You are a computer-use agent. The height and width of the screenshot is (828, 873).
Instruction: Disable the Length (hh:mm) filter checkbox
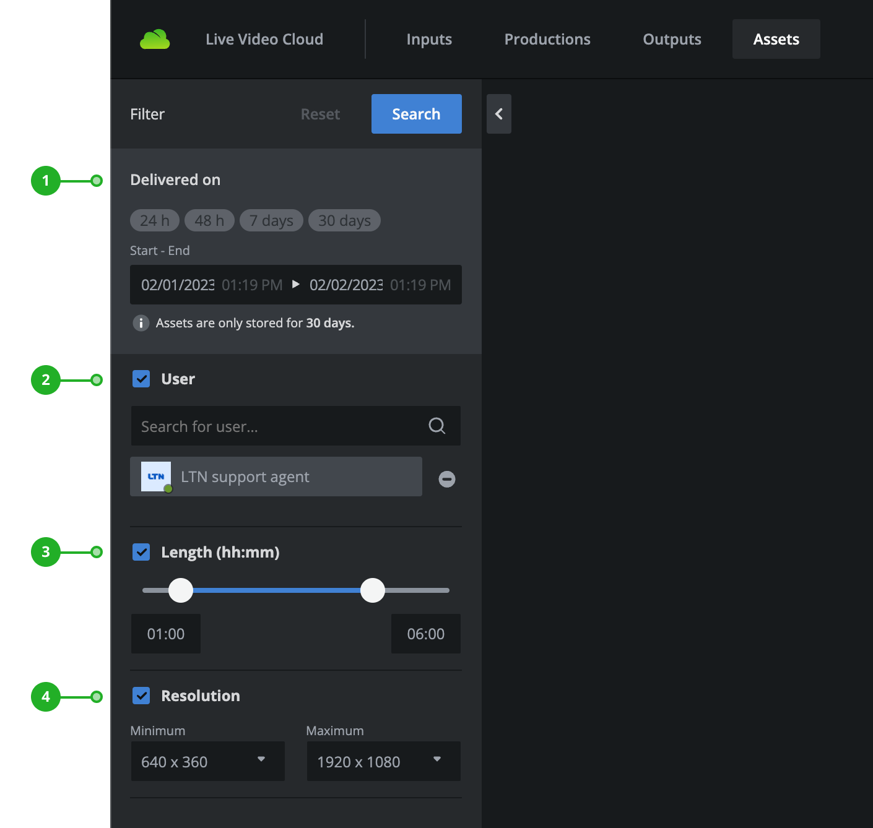(141, 552)
